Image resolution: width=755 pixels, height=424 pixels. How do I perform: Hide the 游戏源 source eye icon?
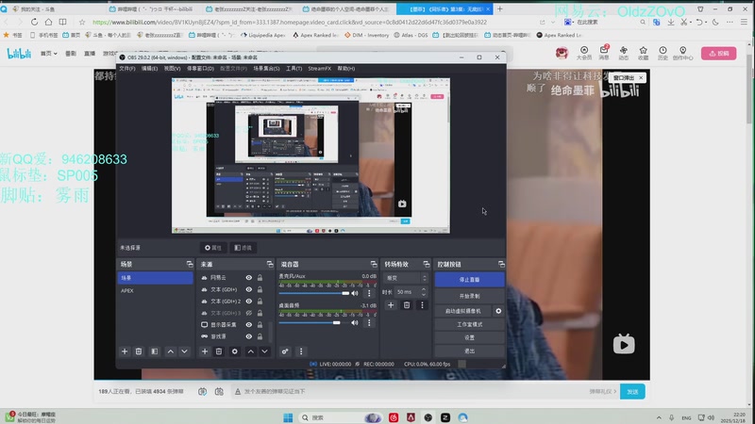coord(249,336)
